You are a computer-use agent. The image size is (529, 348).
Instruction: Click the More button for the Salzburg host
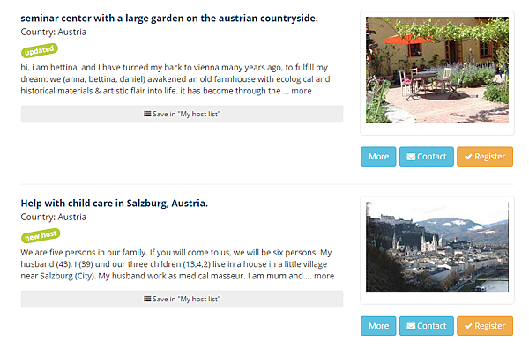point(378,326)
